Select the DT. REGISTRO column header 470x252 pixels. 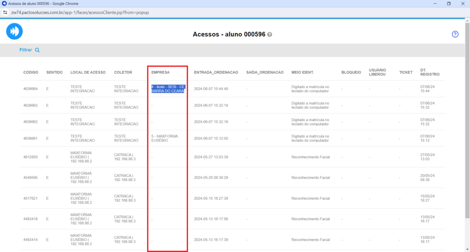430,72
